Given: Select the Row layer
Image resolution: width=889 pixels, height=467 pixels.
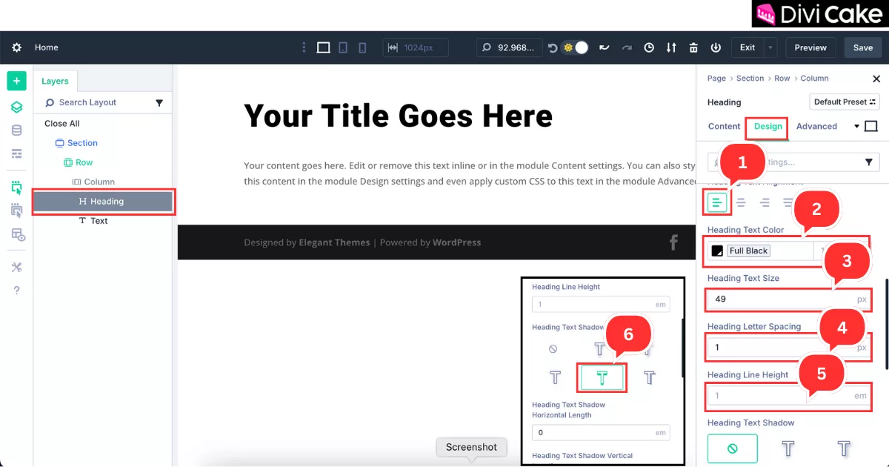Looking at the screenshot, I should [79, 162].
